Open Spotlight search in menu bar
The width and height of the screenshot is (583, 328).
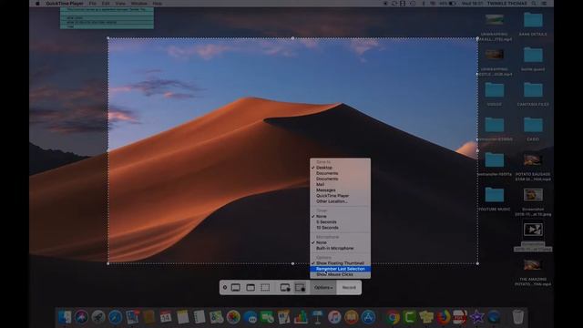[534, 4]
